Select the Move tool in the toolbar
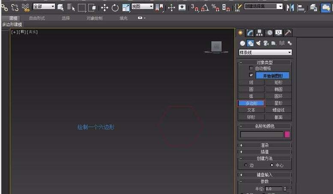The image size is (333, 194). click(105, 8)
